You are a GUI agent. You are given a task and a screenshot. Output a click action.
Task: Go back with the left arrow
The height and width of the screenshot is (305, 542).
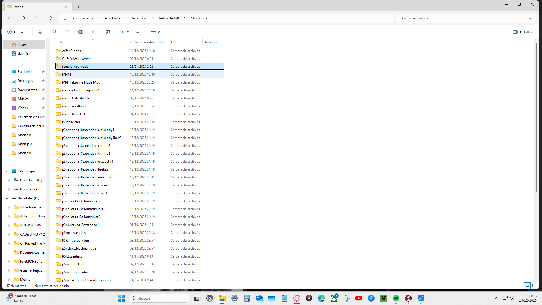pyautogui.click(x=10, y=18)
